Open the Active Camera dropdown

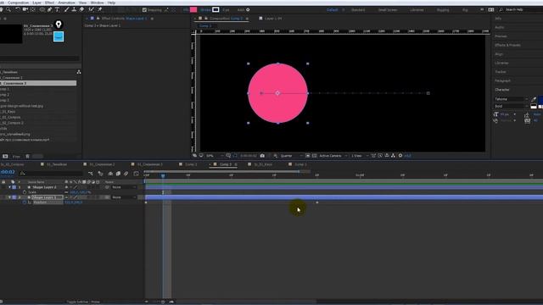pos(333,156)
